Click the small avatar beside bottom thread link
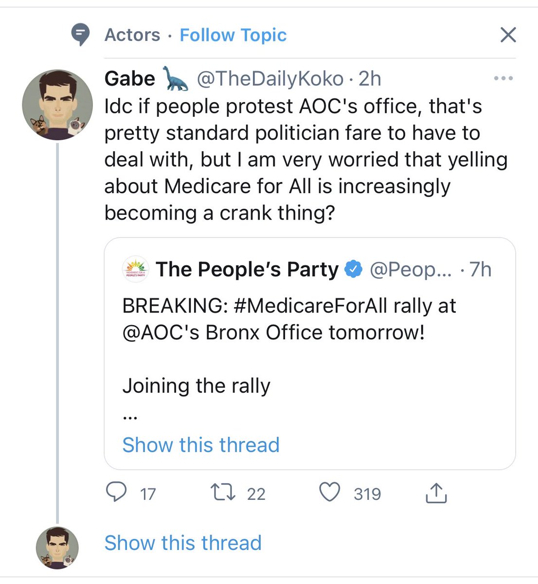 click(57, 547)
